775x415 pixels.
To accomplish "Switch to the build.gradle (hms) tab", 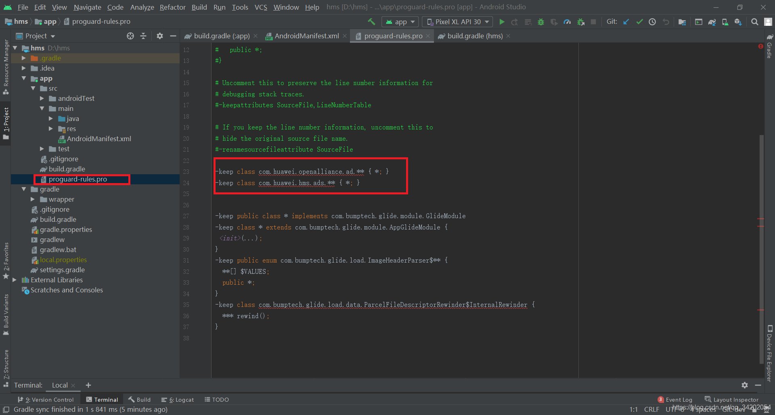I will (x=474, y=36).
